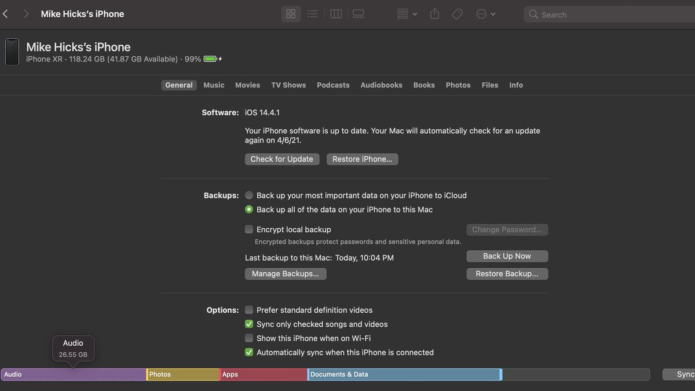Image resolution: width=695 pixels, height=391 pixels.
Task: Open the TV Shows tab
Action: (288, 85)
